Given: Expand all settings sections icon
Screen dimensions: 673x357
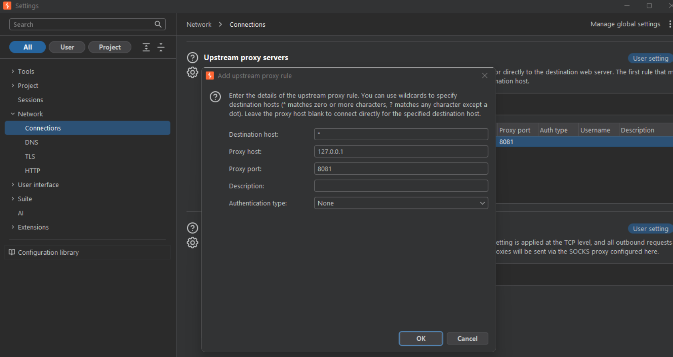Looking at the screenshot, I should pyautogui.click(x=146, y=47).
